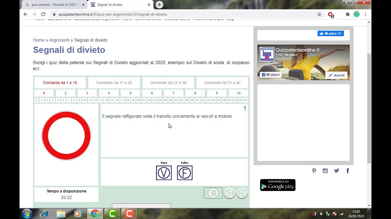Open the taskbar clock showing 15:05
This screenshot has height=219, width=391.
tap(356, 214)
